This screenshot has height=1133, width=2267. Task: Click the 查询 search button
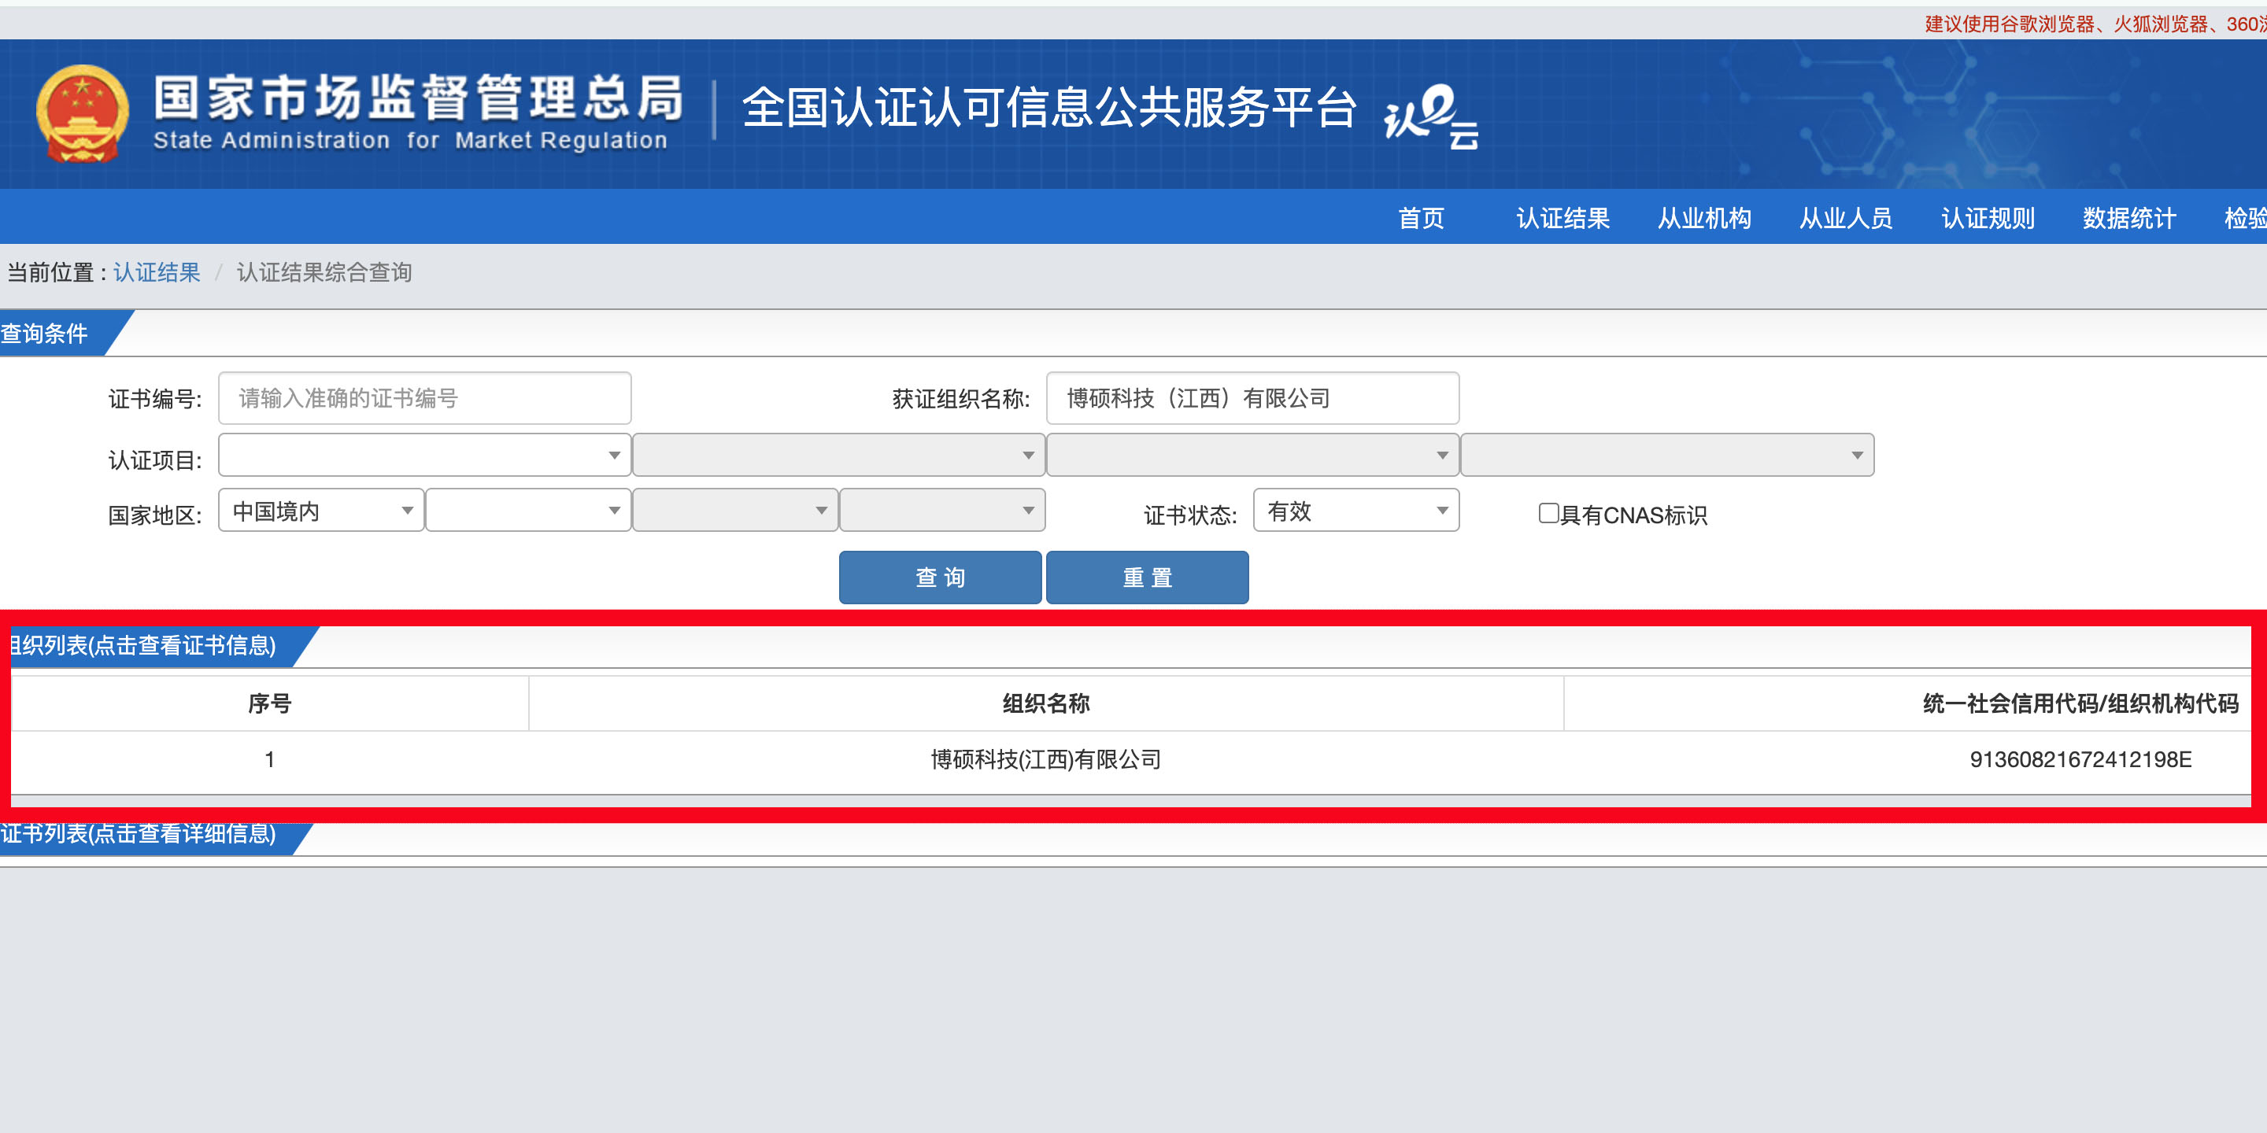[940, 577]
